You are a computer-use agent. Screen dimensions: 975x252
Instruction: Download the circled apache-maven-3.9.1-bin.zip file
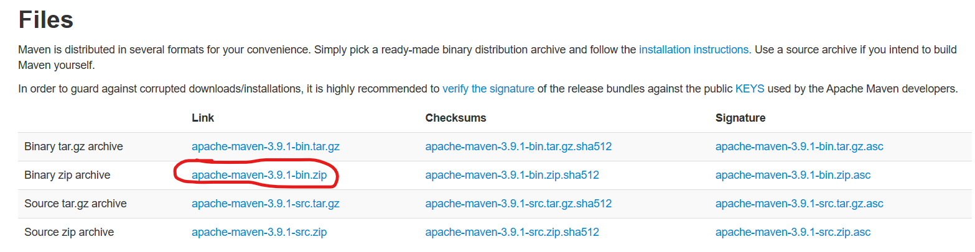coord(259,176)
